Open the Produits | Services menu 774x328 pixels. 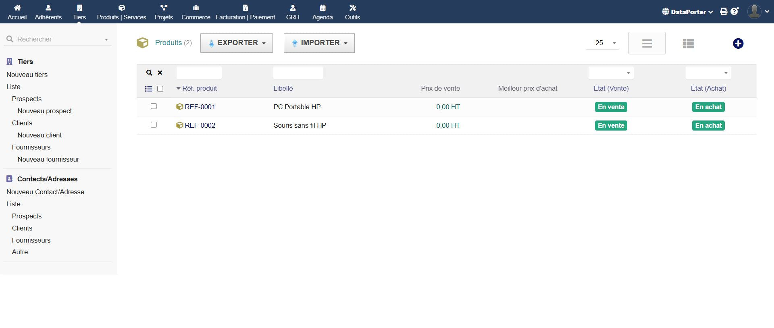pos(121,12)
